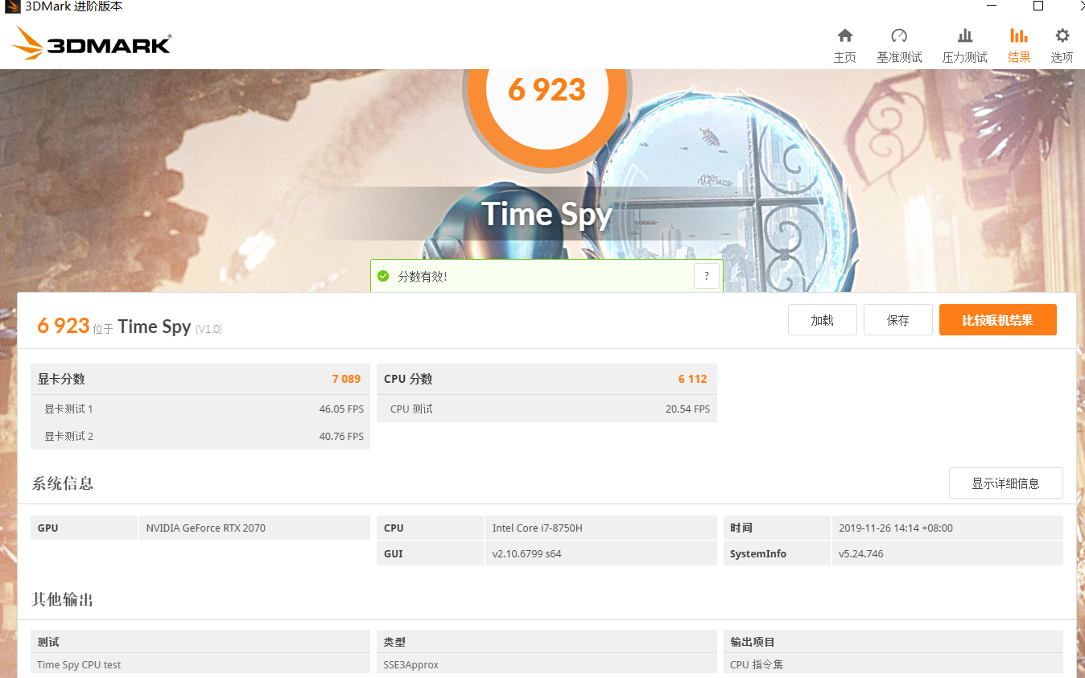Screen dimensions: 1085x678
Task: Click the home house icon
Action: click(844, 35)
